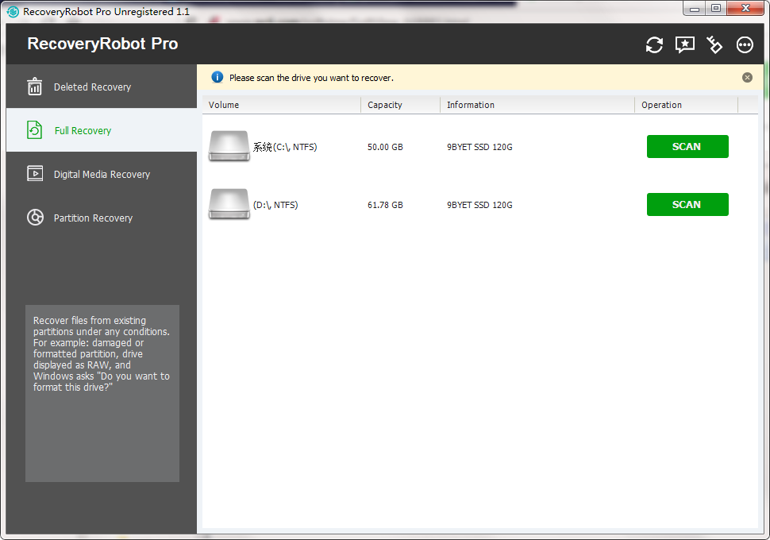
Task: Click the Digital Media Recovery film icon
Action: 34,174
